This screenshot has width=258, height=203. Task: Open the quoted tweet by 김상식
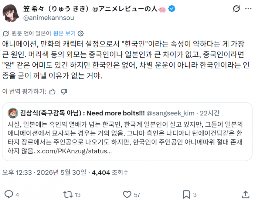(127, 131)
